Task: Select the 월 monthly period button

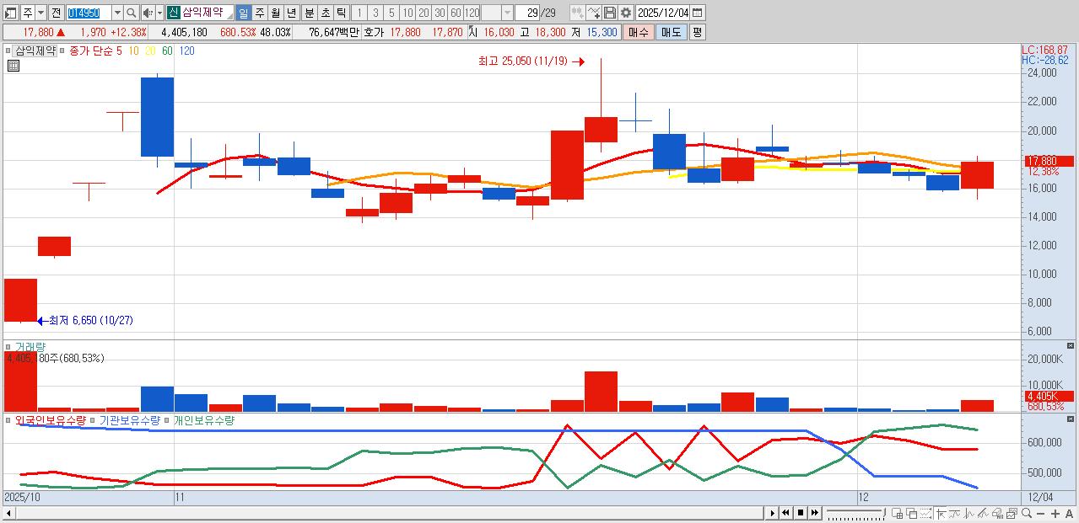Action: 275,13
